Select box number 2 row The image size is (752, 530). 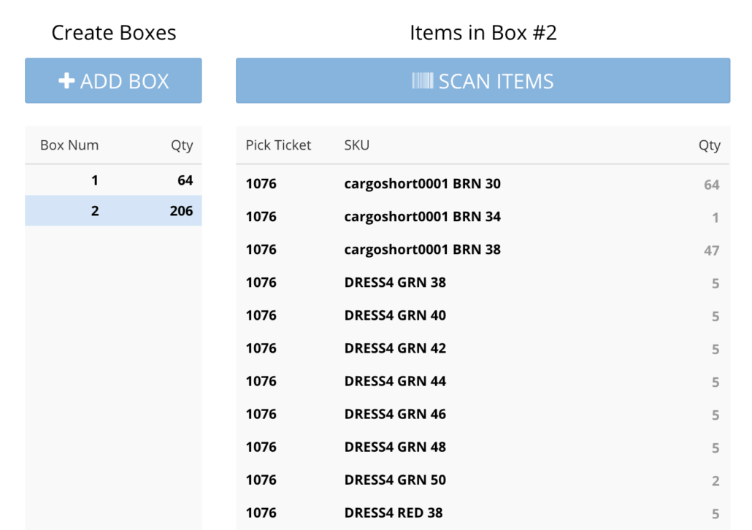[x=113, y=211]
